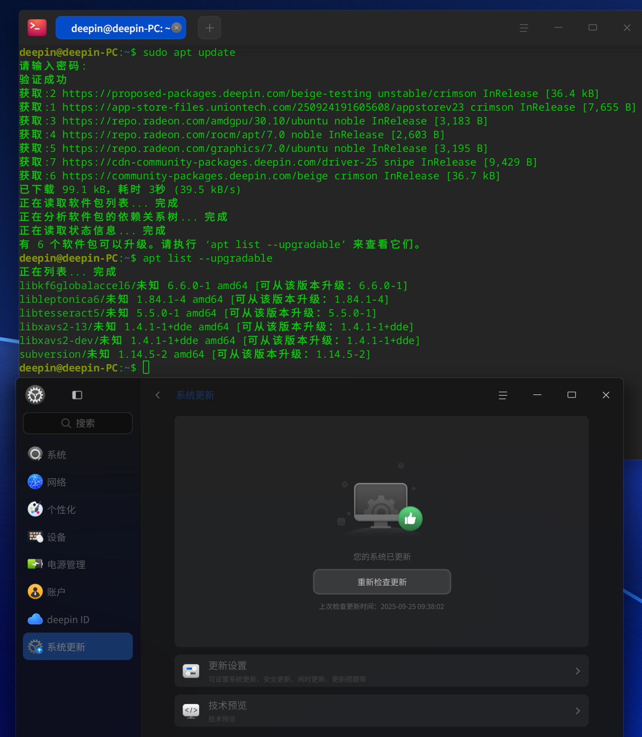Image resolution: width=642 pixels, height=737 pixels.
Task: Open the terminal window hamburger menu
Action: [x=524, y=28]
